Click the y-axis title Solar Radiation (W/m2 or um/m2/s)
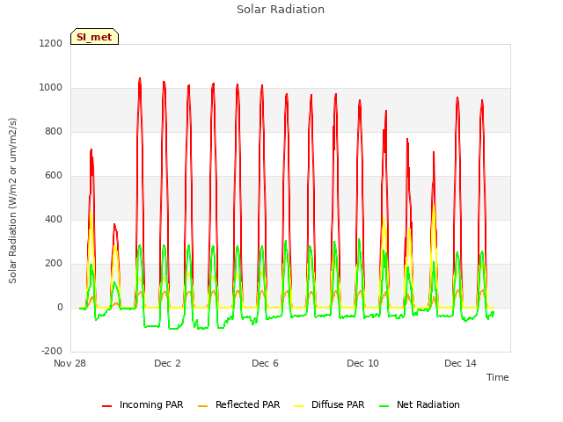 (x=12, y=200)
